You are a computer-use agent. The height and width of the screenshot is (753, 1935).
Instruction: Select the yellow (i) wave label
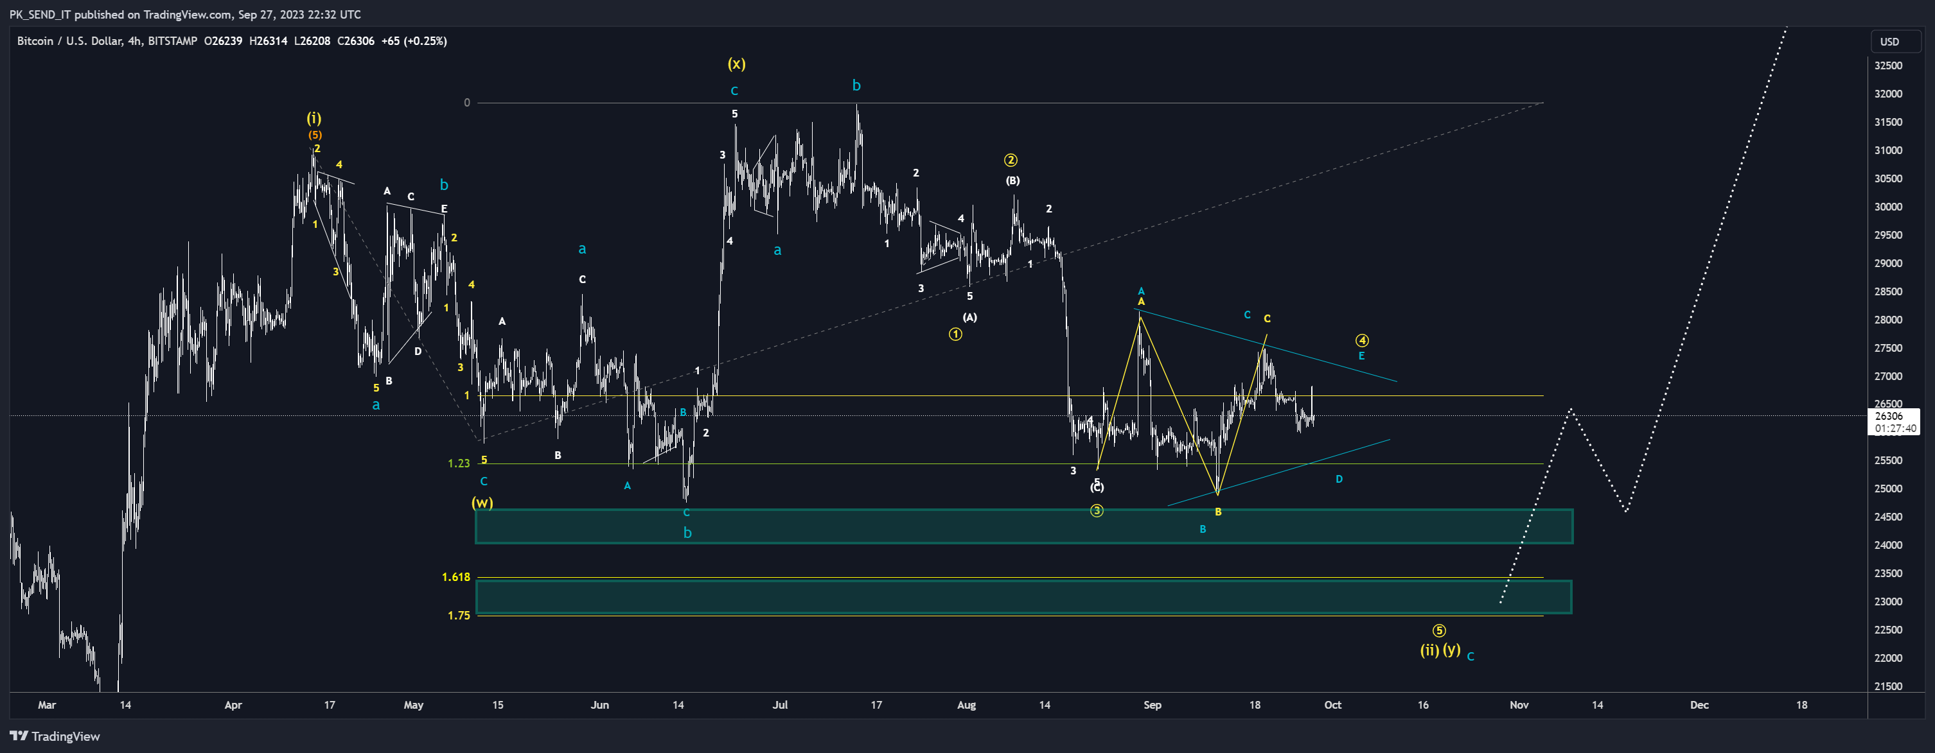(314, 118)
